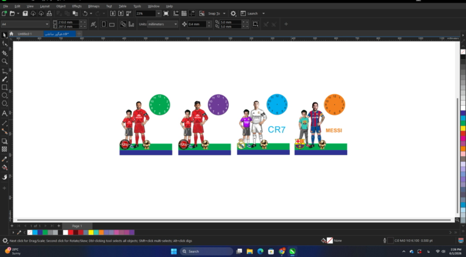This screenshot has width=466, height=257.
Task: Click the Export icon
Action: coord(121,13)
